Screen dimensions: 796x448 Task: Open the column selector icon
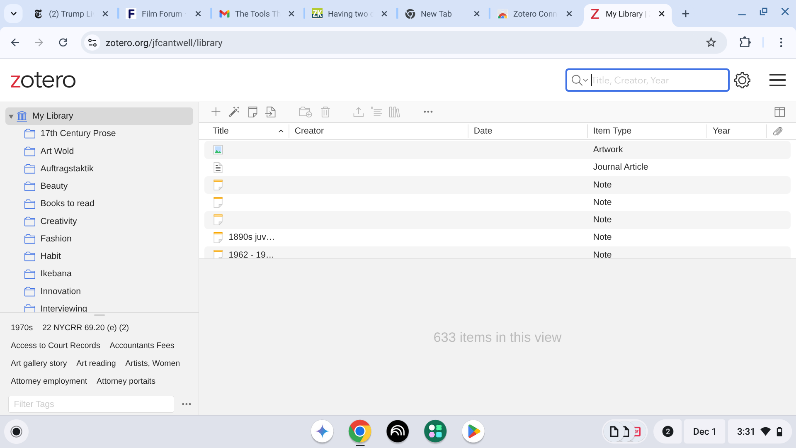click(779, 112)
